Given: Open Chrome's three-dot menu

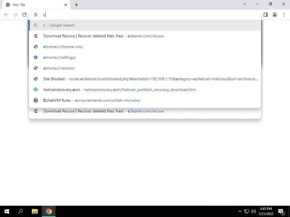Looking at the screenshot, I should (284, 15).
